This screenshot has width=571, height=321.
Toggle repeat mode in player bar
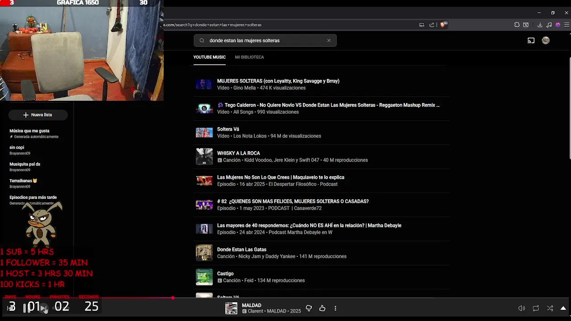click(536, 308)
